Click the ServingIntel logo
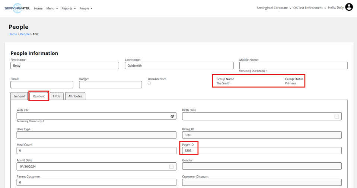Screen dimensions: 357x188 click(17, 8)
